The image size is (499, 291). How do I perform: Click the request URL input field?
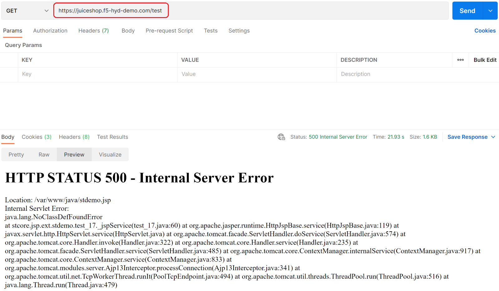pos(249,11)
